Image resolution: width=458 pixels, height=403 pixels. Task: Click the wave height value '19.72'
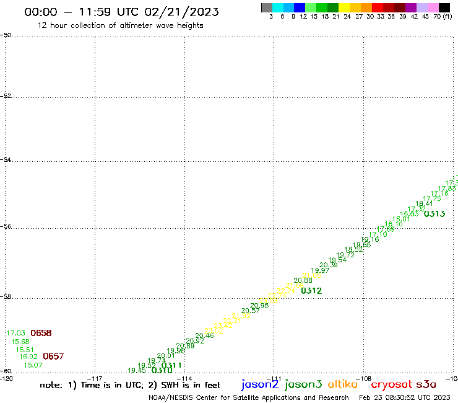[x=345, y=255]
